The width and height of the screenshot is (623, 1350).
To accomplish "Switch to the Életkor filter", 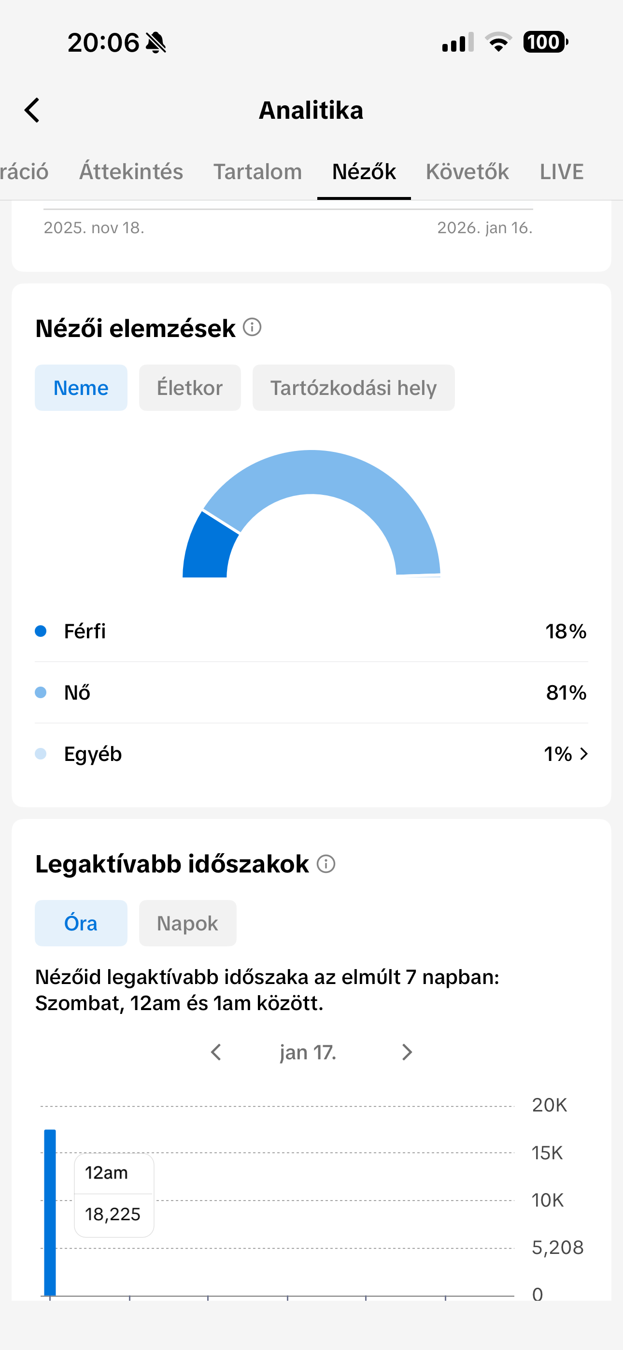I will pyautogui.click(x=189, y=388).
